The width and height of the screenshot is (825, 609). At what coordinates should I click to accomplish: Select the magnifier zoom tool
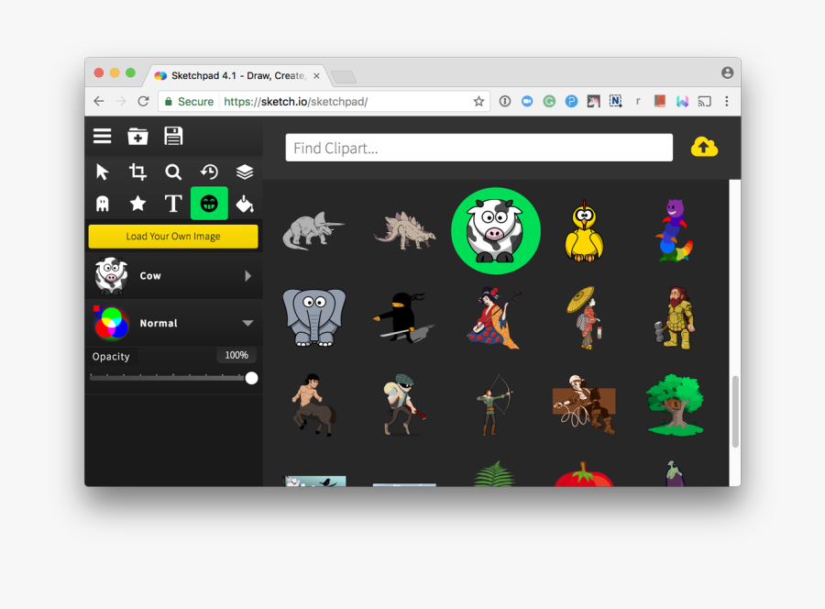tap(173, 172)
